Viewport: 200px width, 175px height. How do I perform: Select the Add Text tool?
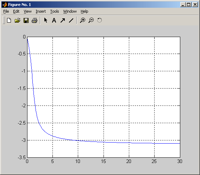point(54,20)
